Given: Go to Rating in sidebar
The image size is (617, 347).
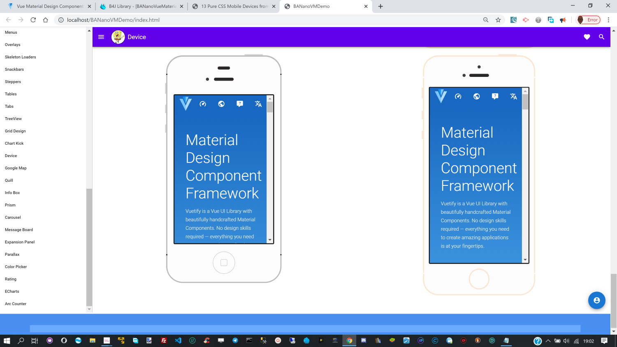Looking at the screenshot, I should [11, 279].
